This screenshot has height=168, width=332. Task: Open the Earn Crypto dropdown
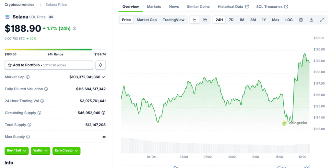(x=66, y=151)
